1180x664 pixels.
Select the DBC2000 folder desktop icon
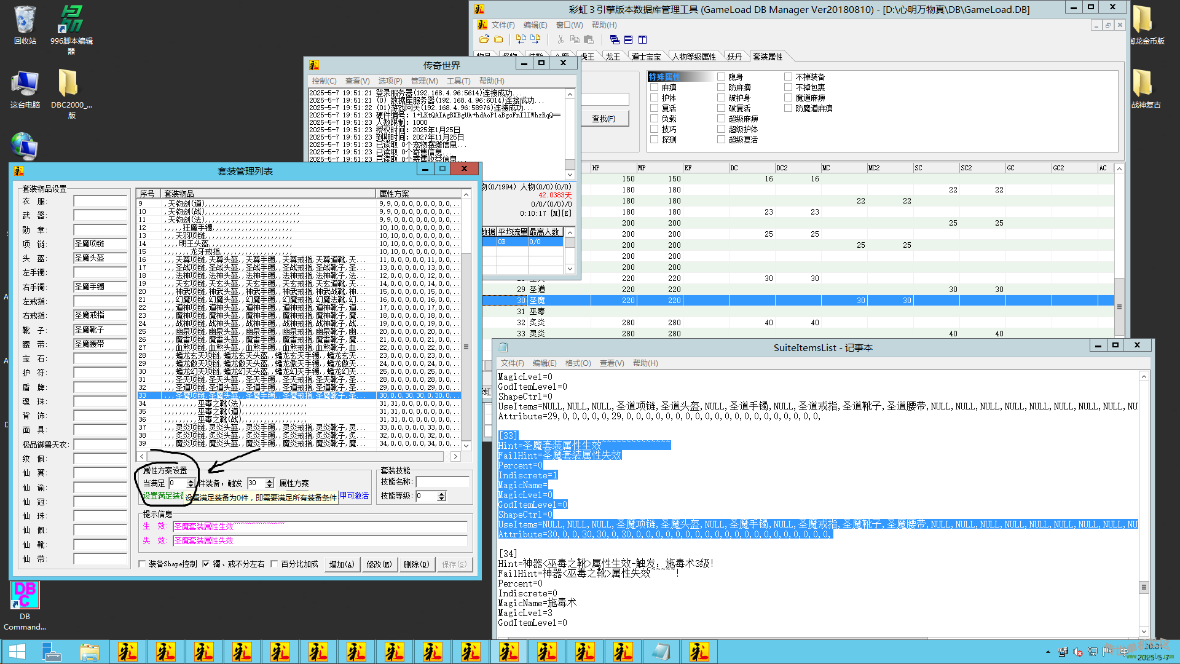71,93
